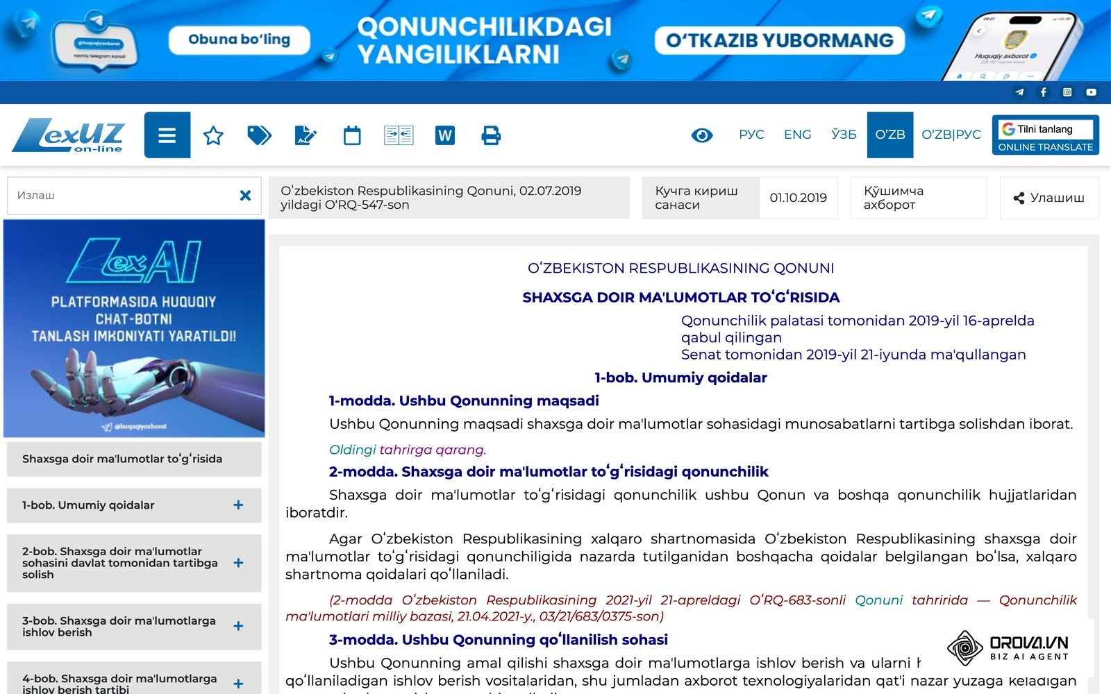1111x694 pixels.
Task: Open the Telegram icon in top bar
Action: click(x=1019, y=92)
